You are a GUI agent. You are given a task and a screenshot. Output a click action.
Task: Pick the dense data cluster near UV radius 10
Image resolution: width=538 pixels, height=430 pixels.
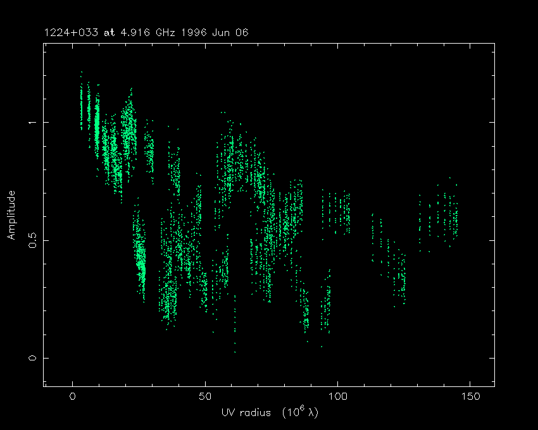(x=97, y=123)
